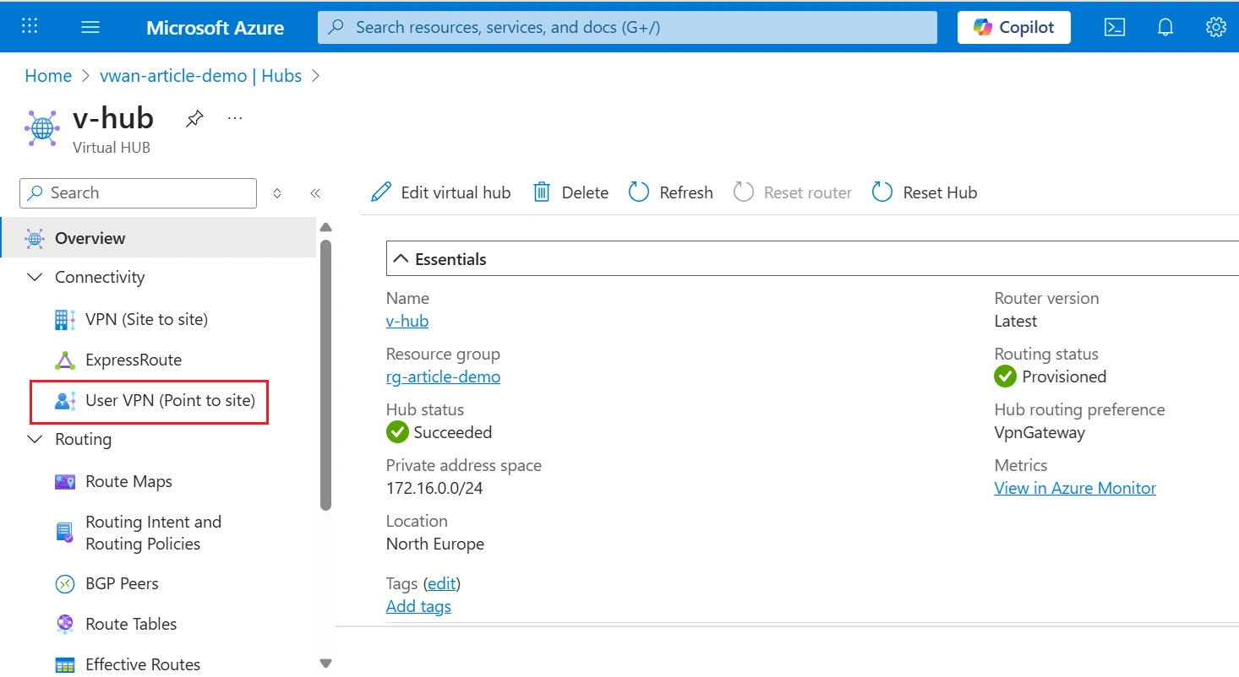Open the more options ellipsis beside v-hub
The height and width of the screenshot is (677, 1239).
pos(235,118)
